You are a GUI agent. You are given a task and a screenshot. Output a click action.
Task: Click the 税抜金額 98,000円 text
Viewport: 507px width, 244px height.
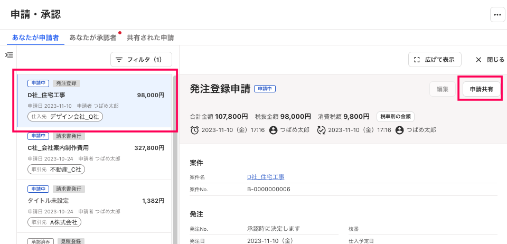pos(283,116)
